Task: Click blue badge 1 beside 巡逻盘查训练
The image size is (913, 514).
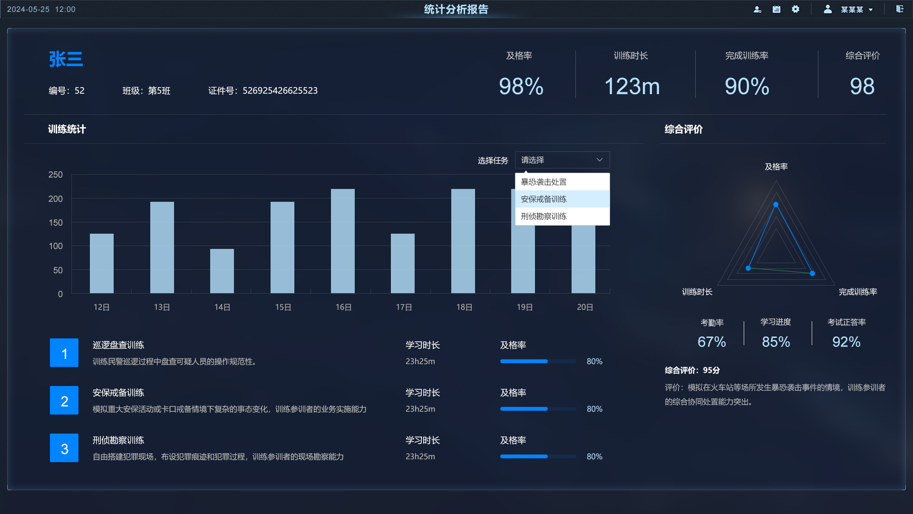Action: (64, 353)
